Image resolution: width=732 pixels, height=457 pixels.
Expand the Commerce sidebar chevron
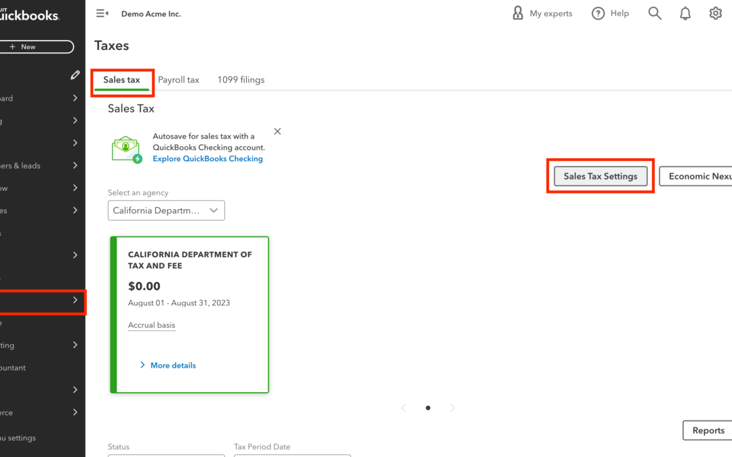click(75, 412)
